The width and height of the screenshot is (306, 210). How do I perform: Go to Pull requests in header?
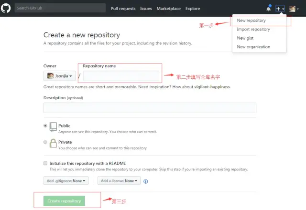point(123,9)
